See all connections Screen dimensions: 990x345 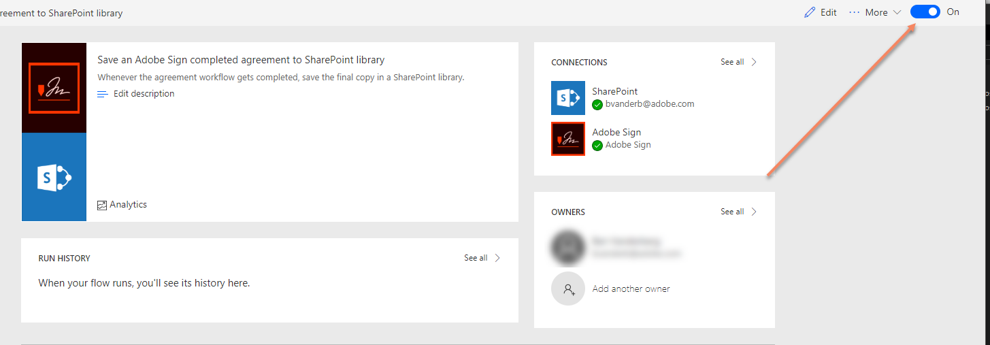pyautogui.click(x=732, y=62)
